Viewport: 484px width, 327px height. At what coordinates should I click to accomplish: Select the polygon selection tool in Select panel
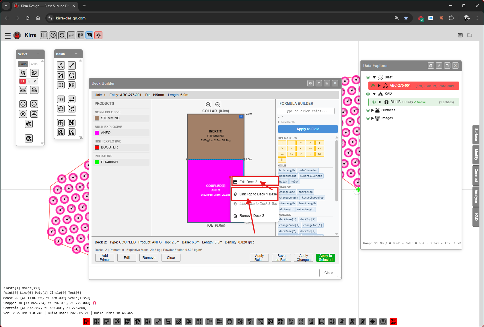tap(34, 73)
